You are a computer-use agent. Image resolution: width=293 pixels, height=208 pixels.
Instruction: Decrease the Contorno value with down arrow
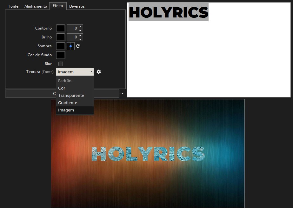pos(80,30)
